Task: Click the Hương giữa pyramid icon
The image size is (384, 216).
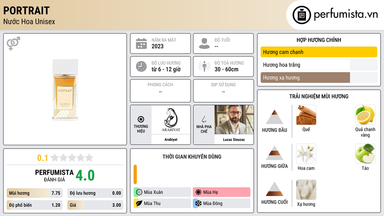Action: [274, 153]
